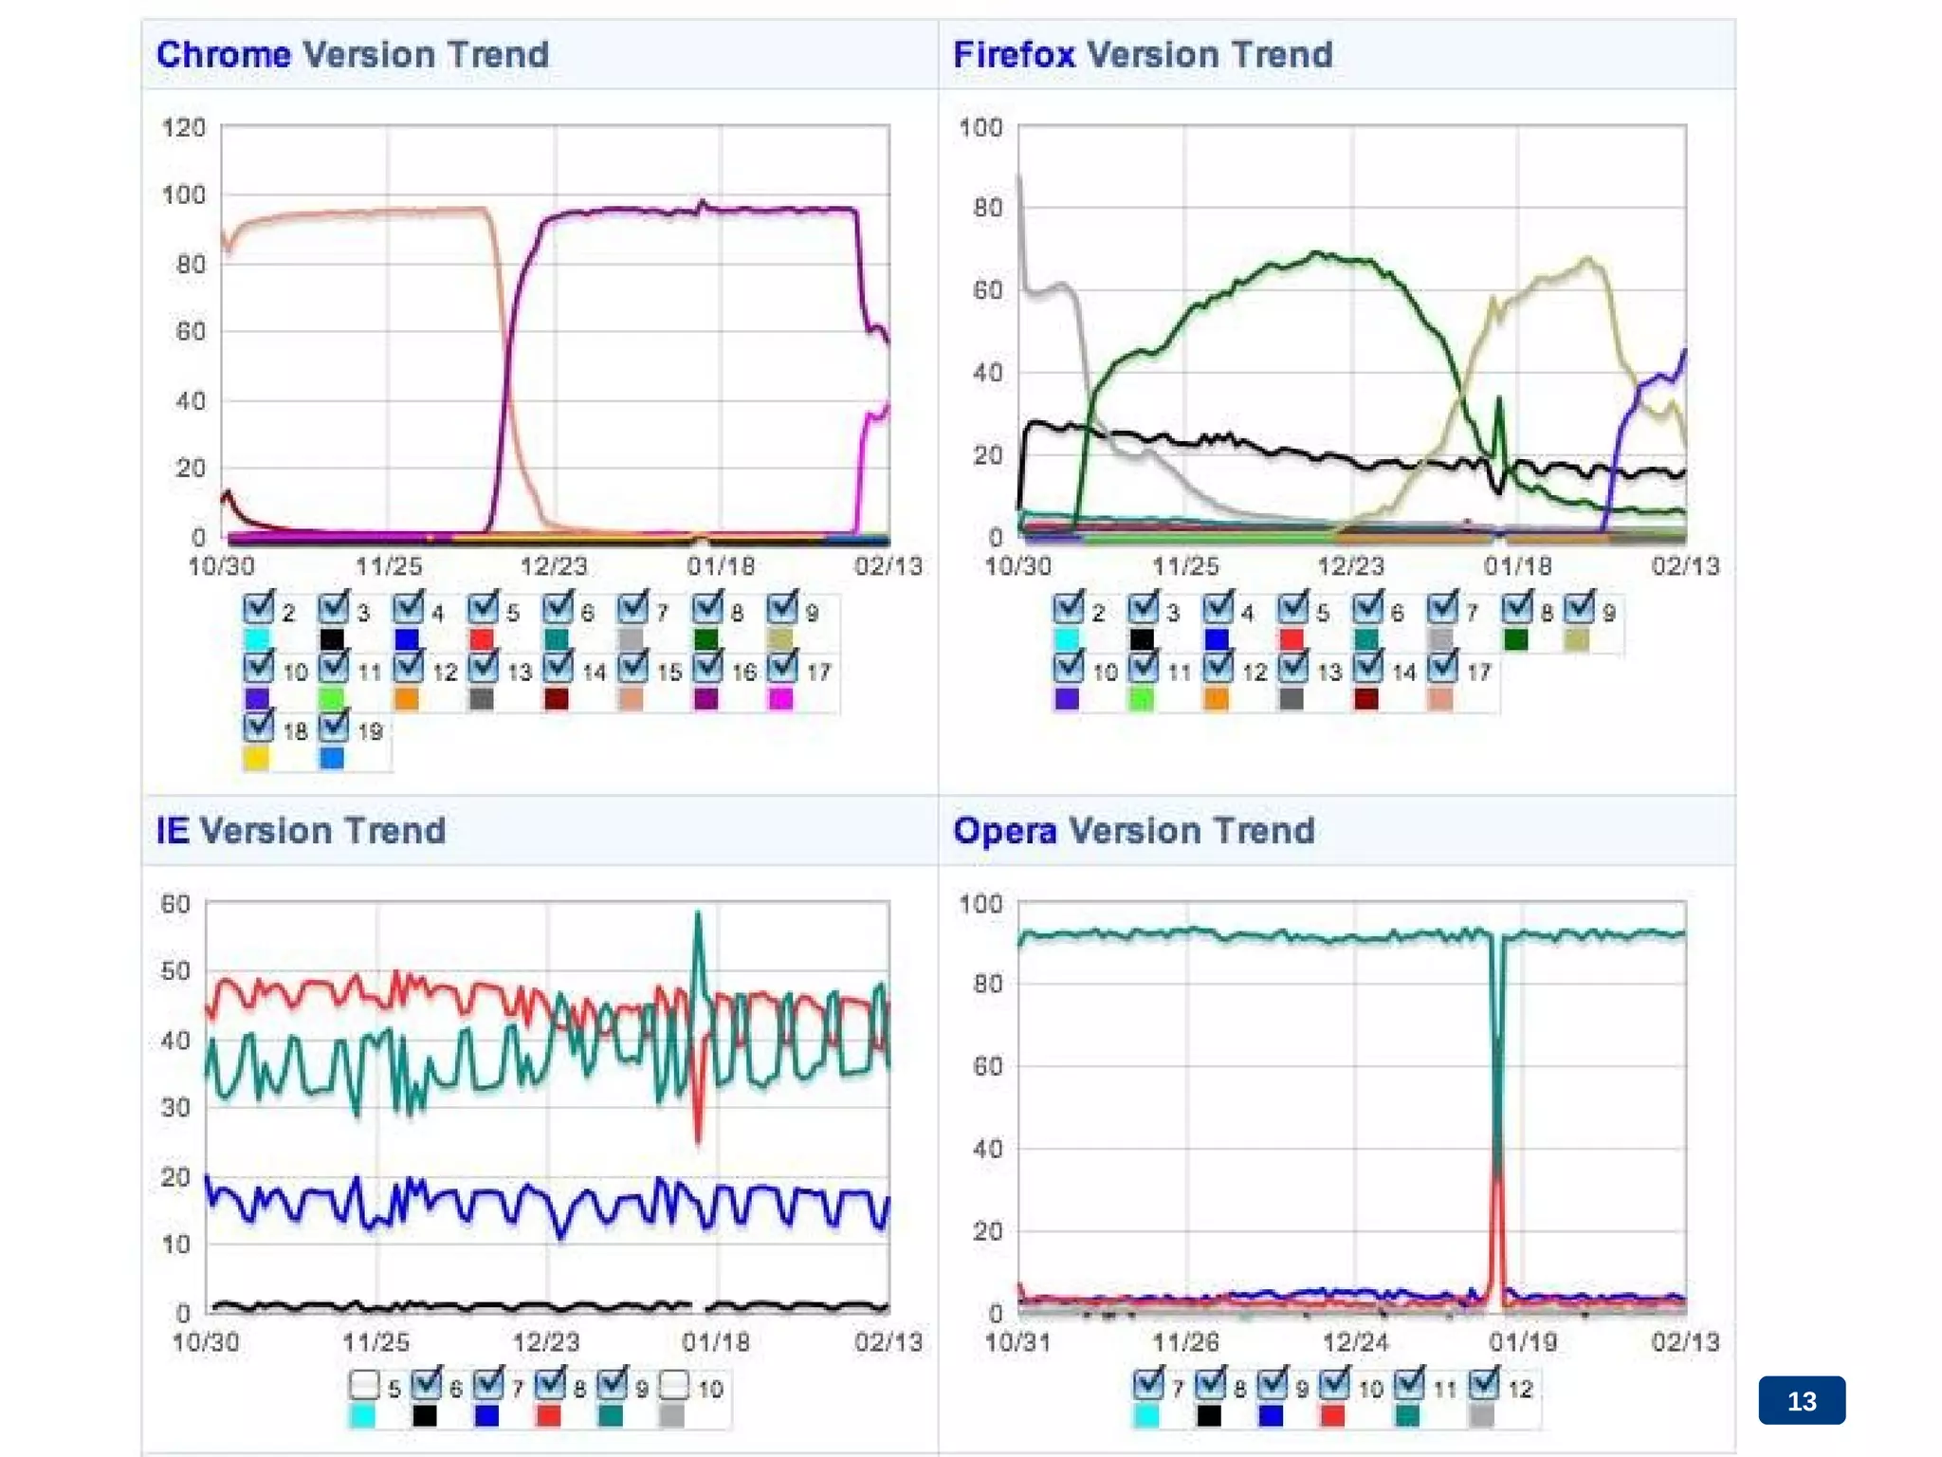The image size is (1942, 1457).
Task: Toggle Firefox version 10 checkbox
Action: point(1068,667)
